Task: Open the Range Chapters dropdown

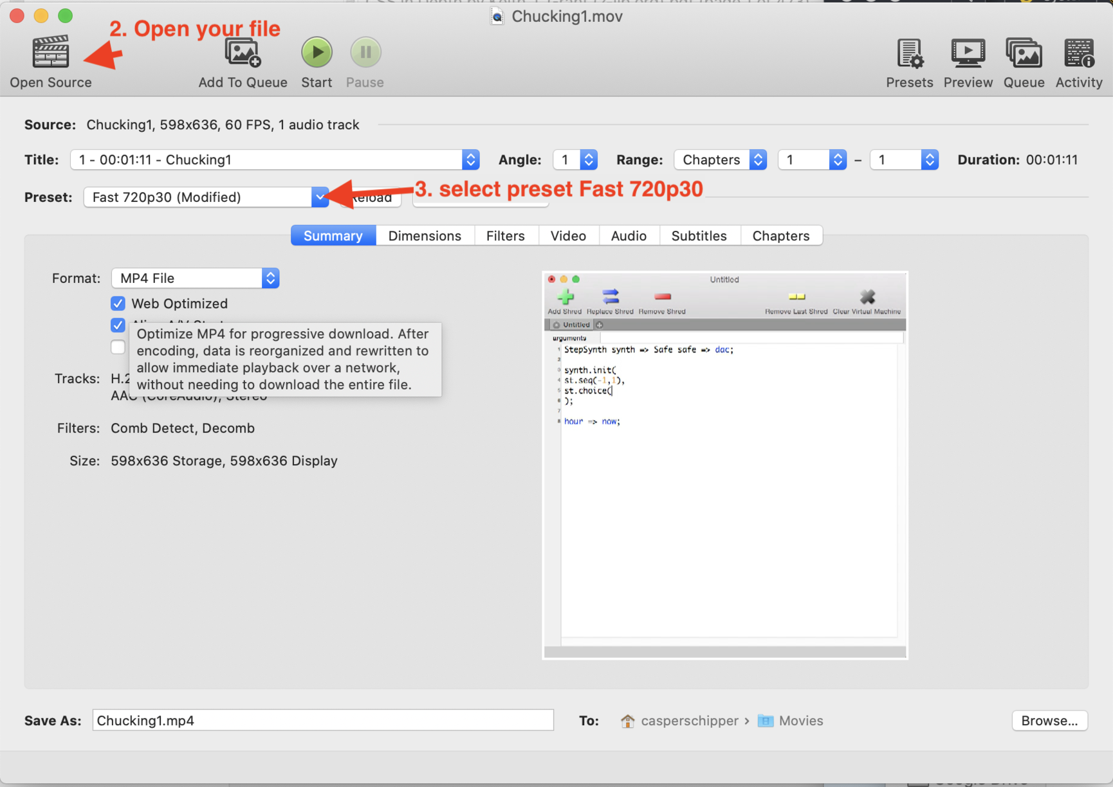Action: point(720,160)
